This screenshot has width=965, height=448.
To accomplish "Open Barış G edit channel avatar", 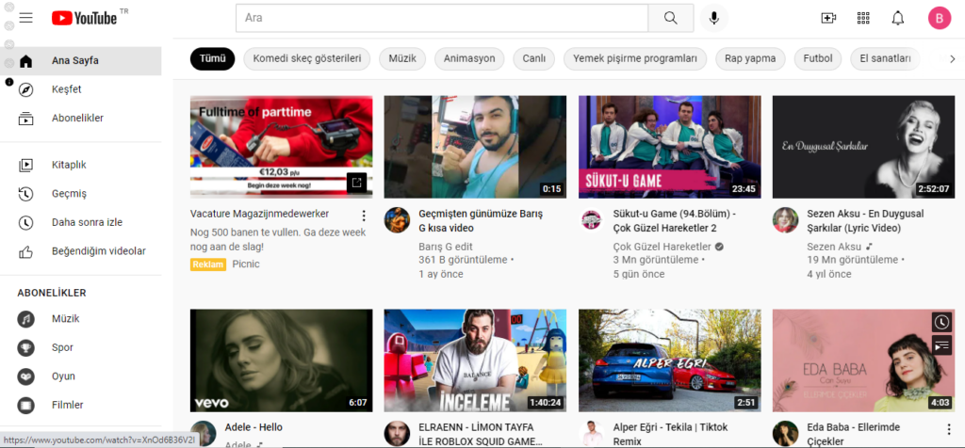I will point(397,220).
